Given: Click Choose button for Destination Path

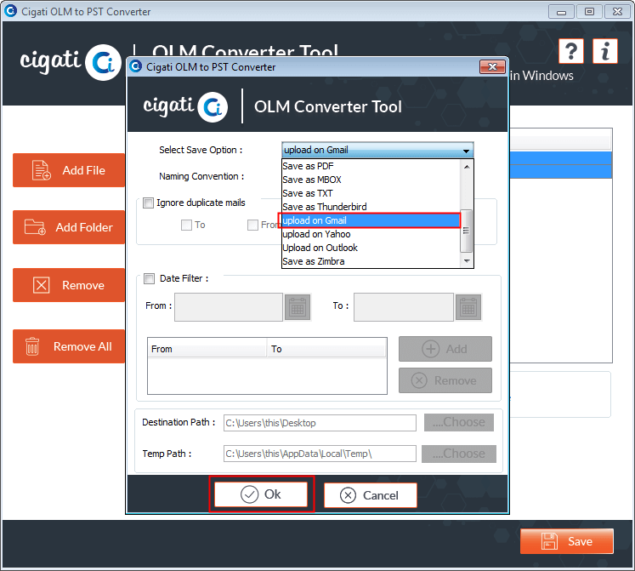Looking at the screenshot, I should pos(459,422).
